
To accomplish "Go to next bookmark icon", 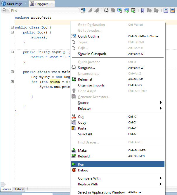I will 149,10.
